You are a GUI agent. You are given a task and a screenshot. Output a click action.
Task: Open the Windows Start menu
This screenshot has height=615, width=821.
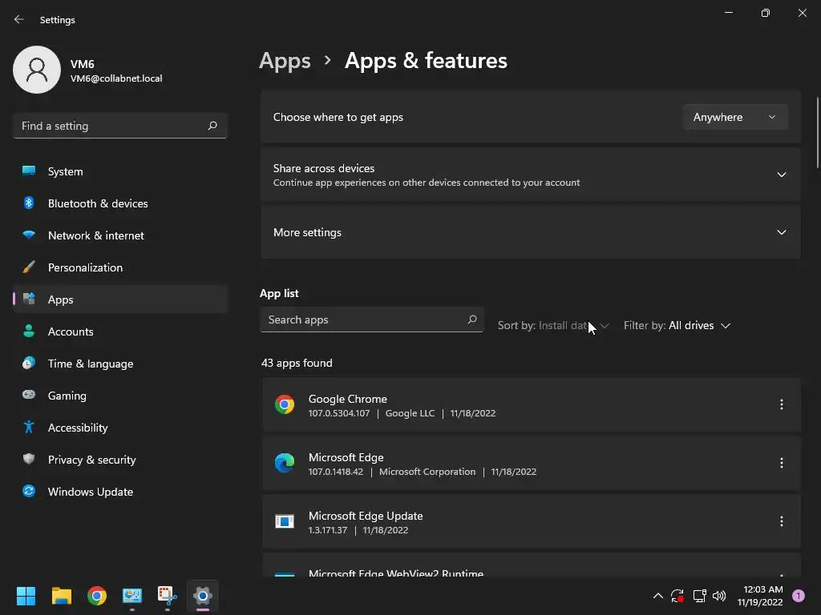click(26, 596)
